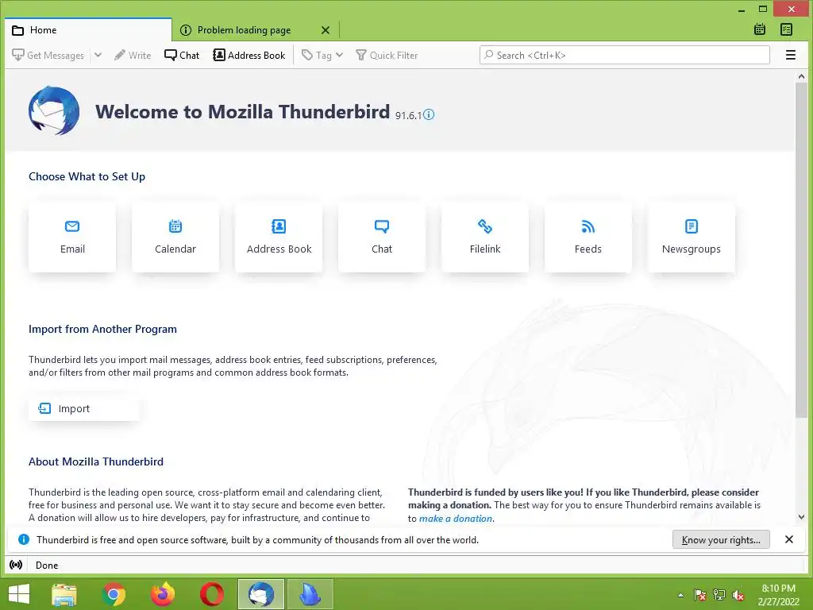813x610 pixels.
Task: Open the Filelink setup card
Action: (x=485, y=237)
